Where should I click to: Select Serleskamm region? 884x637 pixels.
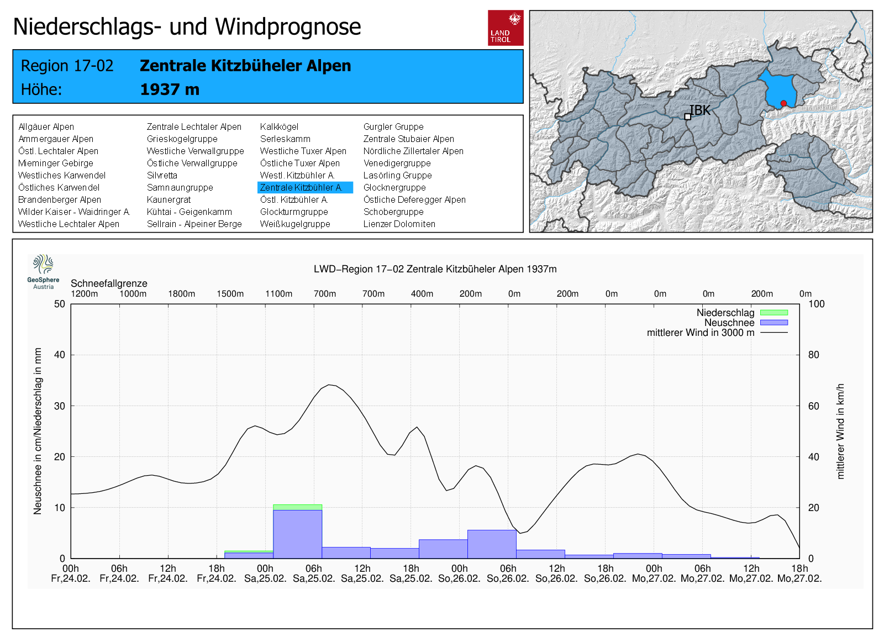[285, 139]
